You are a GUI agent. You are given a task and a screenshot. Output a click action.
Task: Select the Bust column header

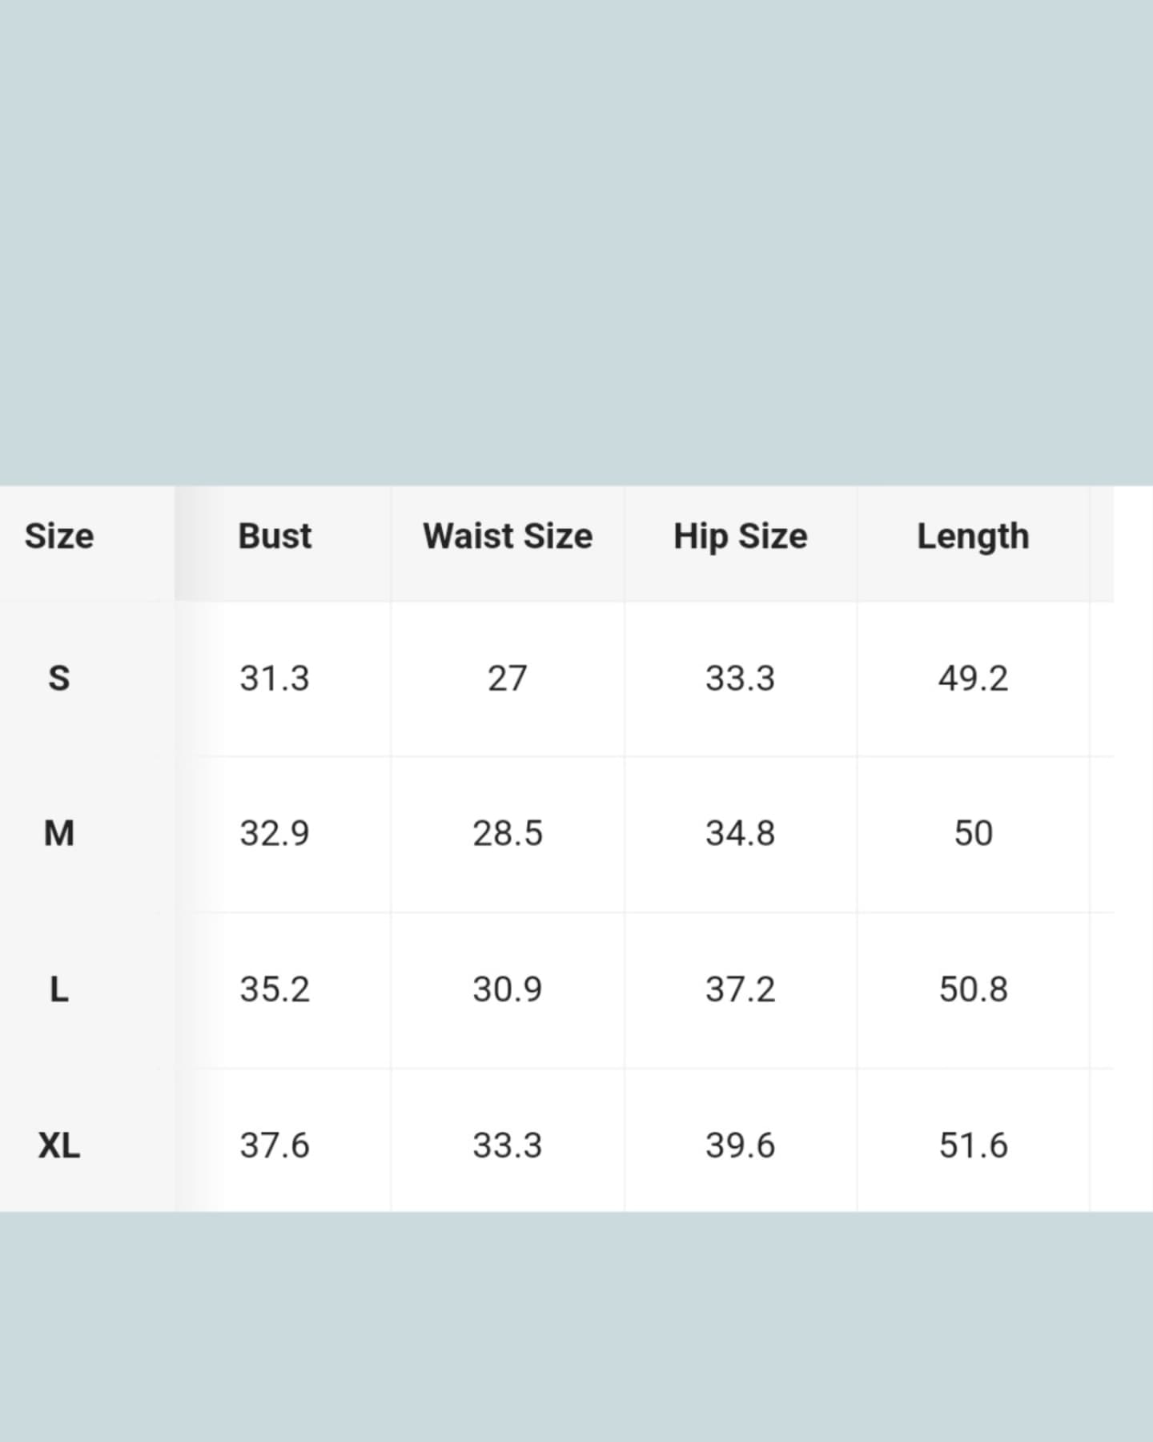pos(275,536)
